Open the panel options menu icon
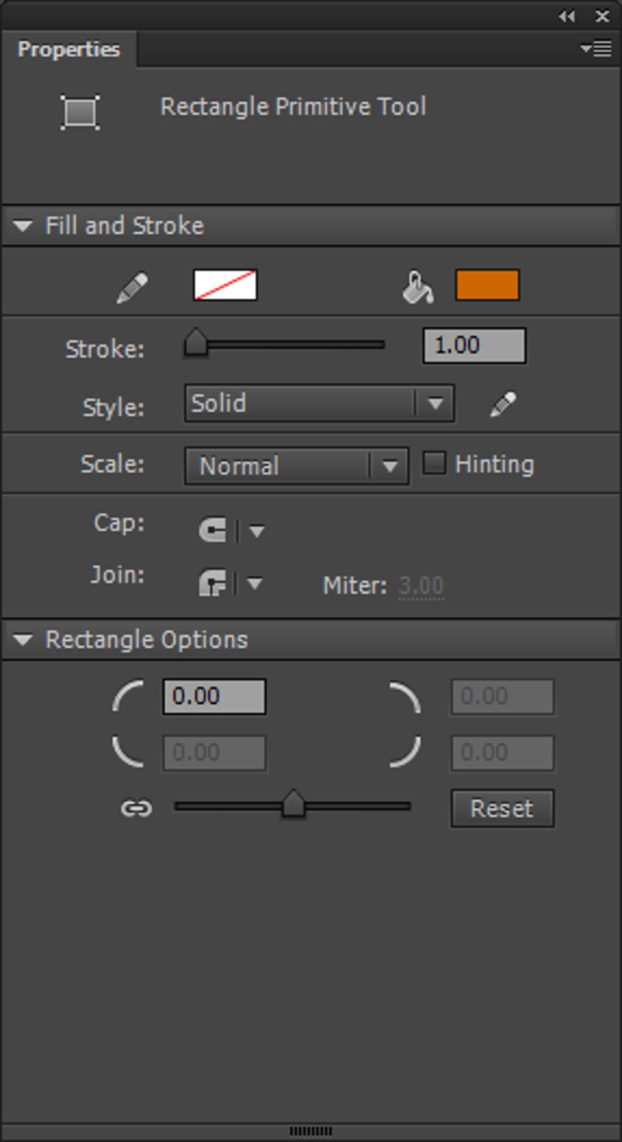The width and height of the screenshot is (622, 1142). (596, 49)
